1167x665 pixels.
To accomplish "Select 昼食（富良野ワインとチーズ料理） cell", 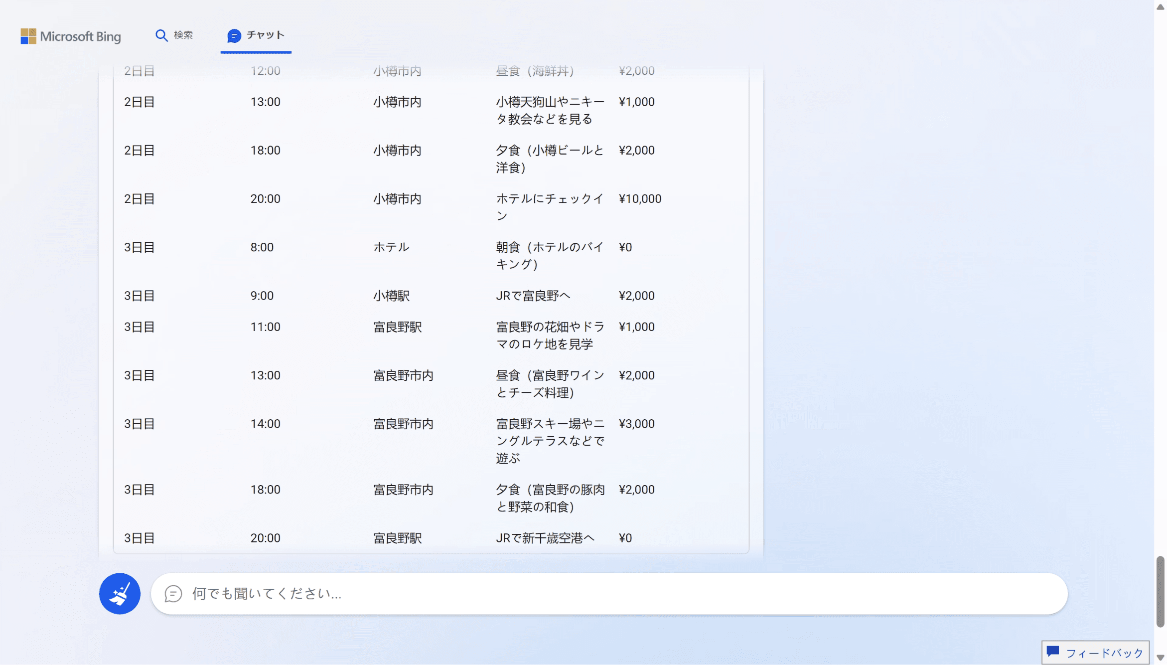I will click(550, 384).
